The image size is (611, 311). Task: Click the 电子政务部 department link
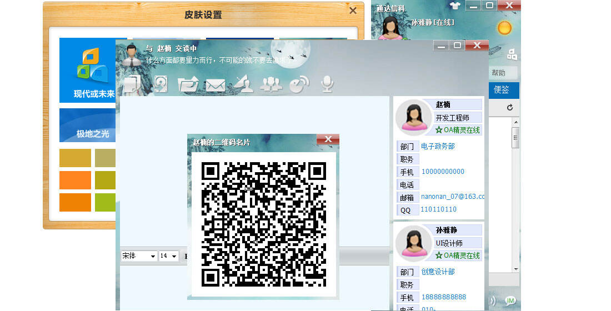pyautogui.click(x=438, y=147)
